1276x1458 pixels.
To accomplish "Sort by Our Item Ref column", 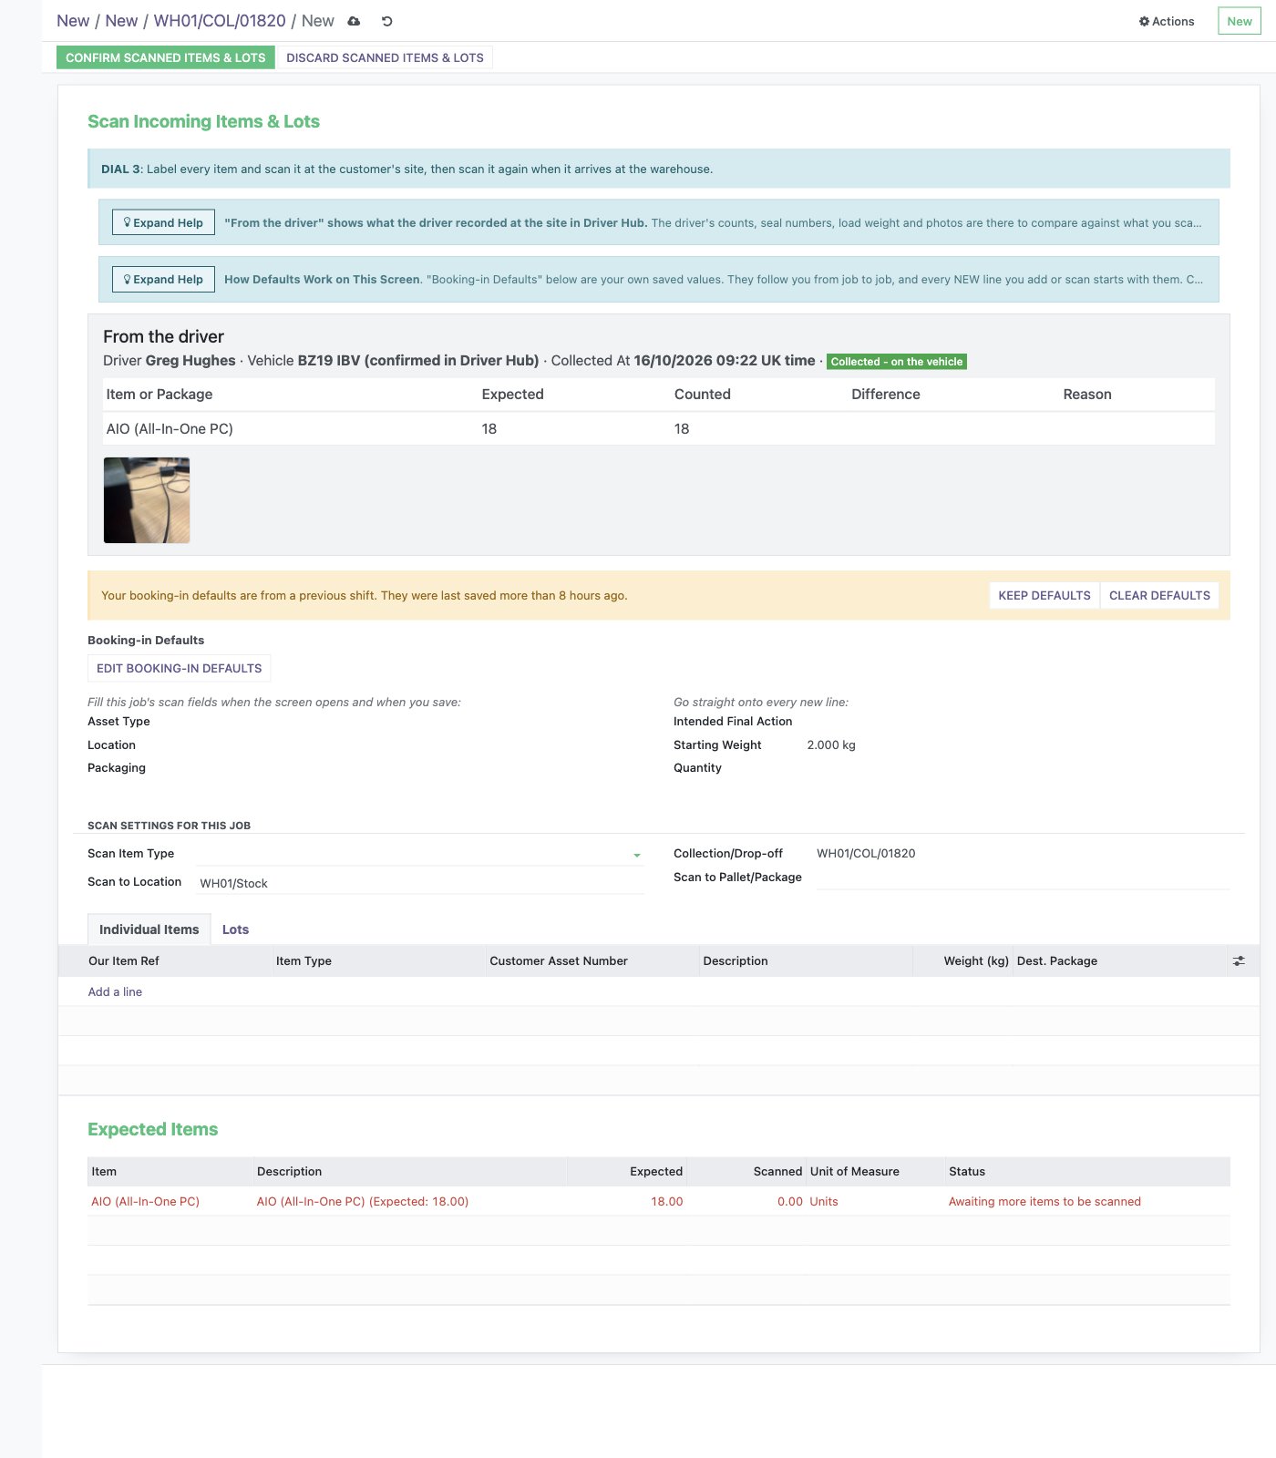I will pyautogui.click(x=165, y=960).
